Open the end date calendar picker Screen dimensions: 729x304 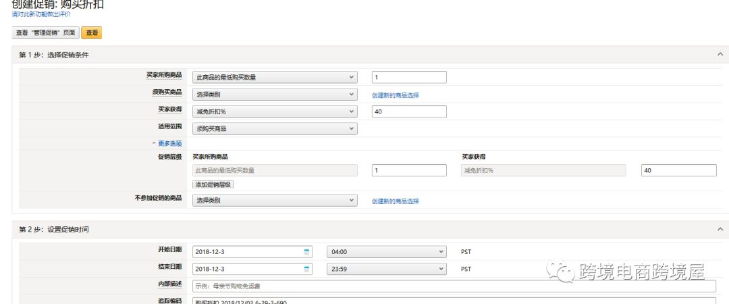point(306,269)
